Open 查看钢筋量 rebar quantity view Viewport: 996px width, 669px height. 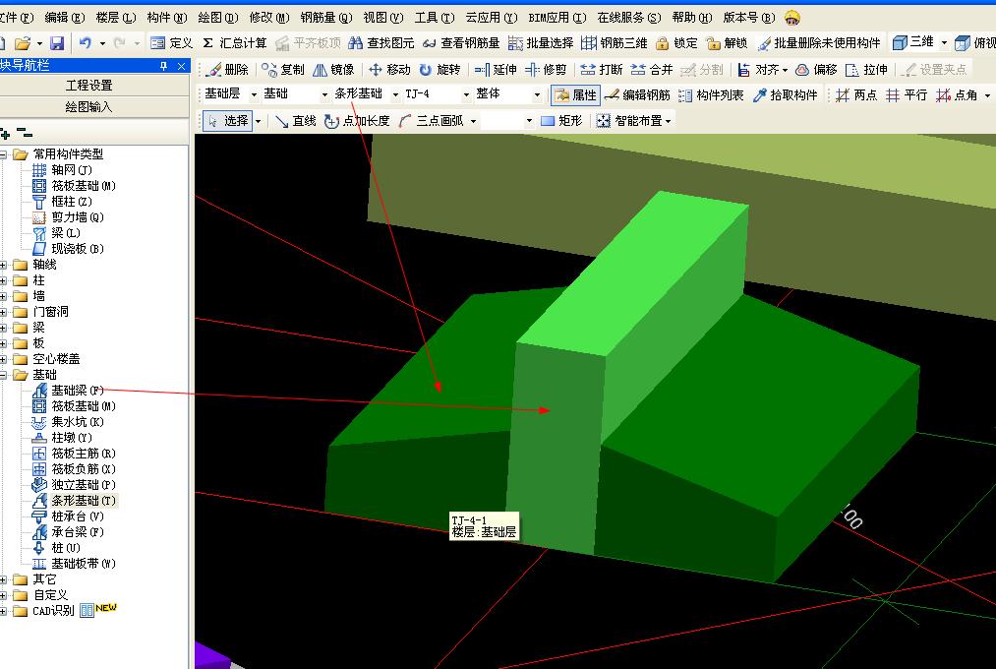(460, 43)
